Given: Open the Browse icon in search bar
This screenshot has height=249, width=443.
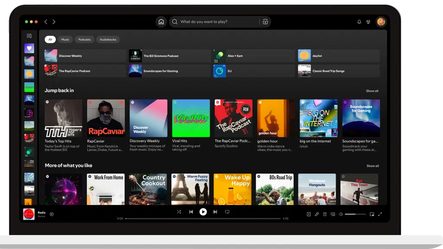Looking at the screenshot, I should pyautogui.click(x=265, y=22).
